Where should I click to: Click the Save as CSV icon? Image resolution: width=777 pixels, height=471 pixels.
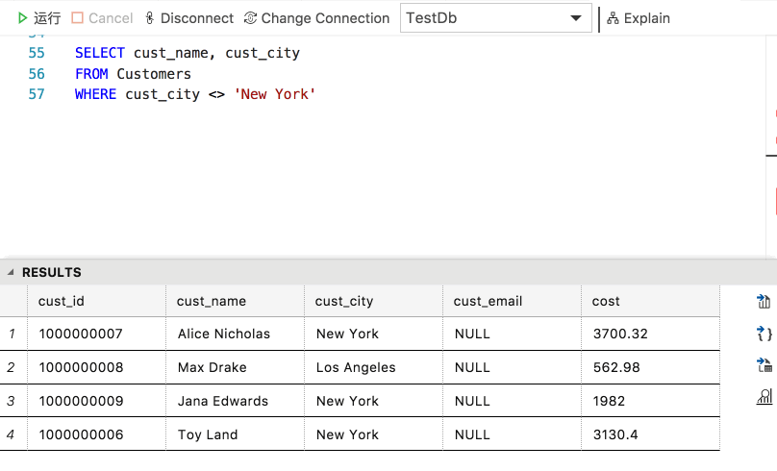[764, 301]
